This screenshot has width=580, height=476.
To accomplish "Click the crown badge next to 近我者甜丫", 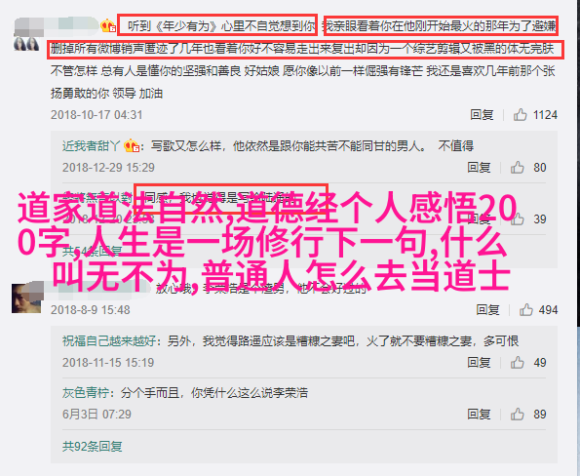I will (x=132, y=146).
